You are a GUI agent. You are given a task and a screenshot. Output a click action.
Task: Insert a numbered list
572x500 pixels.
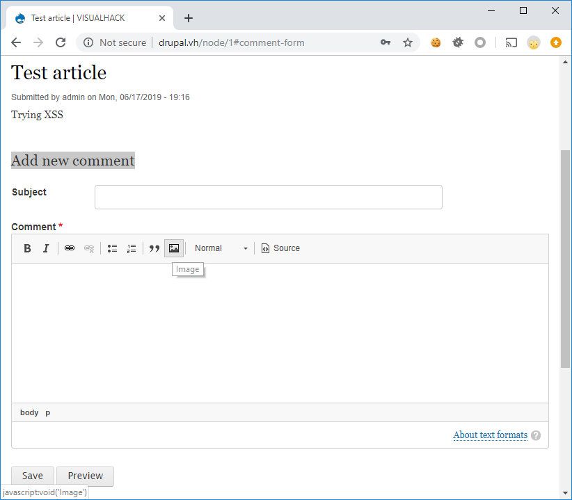(132, 248)
